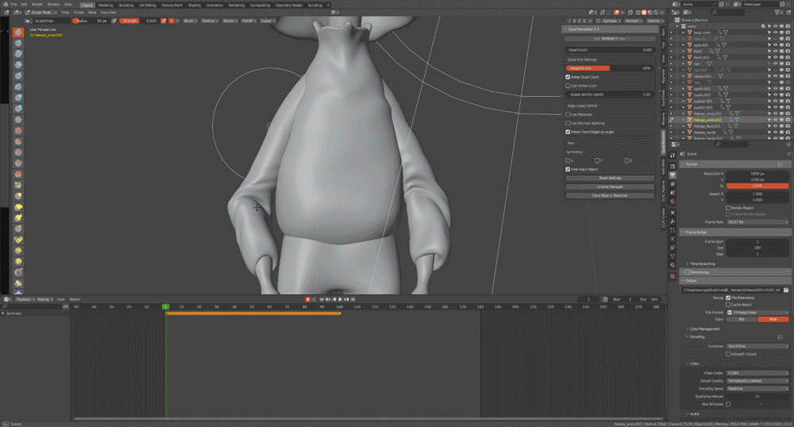The width and height of the screenshot is (794, 427).
Task: Open the File Format FFmpeg Video dropdown
Action: (x=757, y=312)
